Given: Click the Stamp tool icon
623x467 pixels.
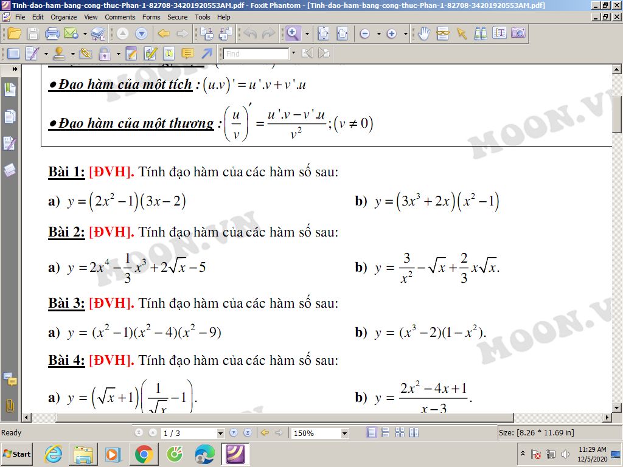Looking at the screenshot, I should [x=59, y=54].
